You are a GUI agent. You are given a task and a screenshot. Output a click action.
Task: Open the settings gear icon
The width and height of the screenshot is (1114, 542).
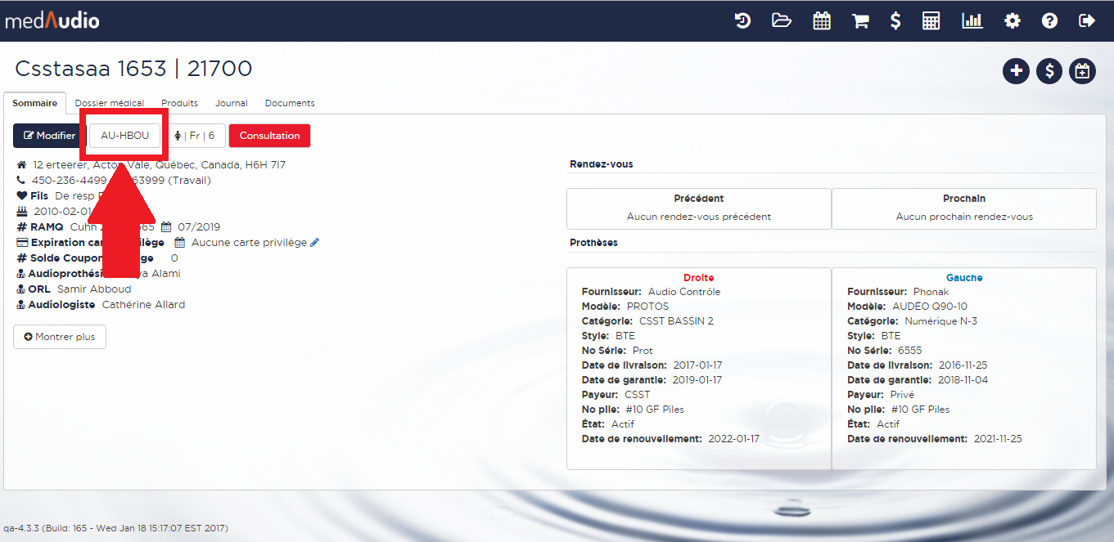pos(1013,21)
